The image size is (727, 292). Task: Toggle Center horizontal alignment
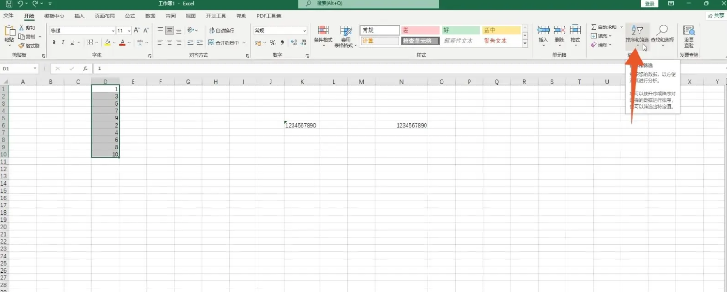tap(169, 43)
